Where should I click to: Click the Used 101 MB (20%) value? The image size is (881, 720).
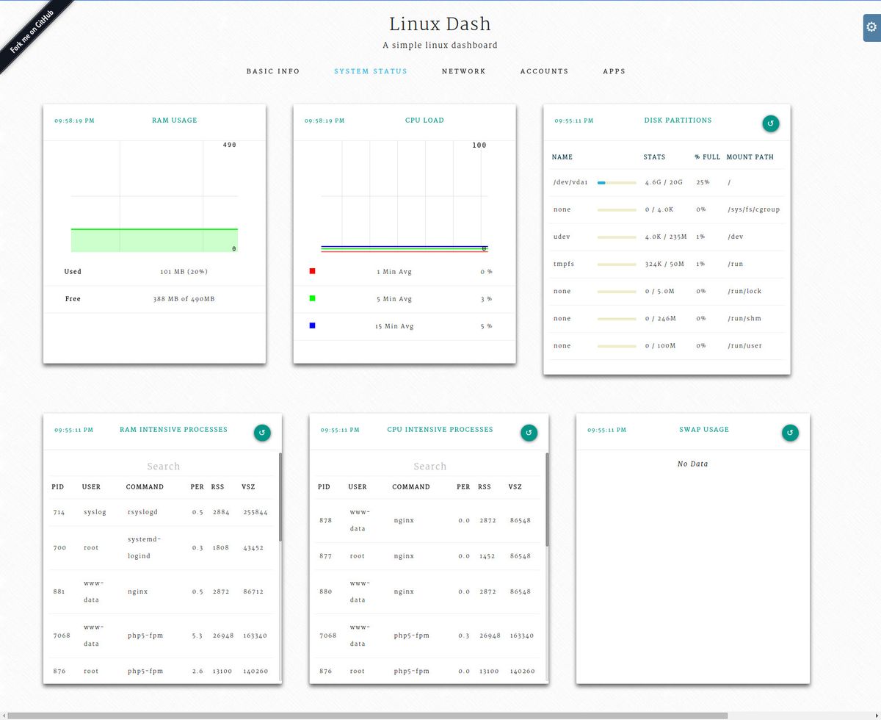click(184, 272)
